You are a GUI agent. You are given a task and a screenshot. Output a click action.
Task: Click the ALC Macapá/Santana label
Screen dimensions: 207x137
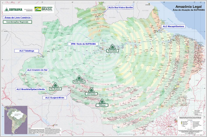172,26
